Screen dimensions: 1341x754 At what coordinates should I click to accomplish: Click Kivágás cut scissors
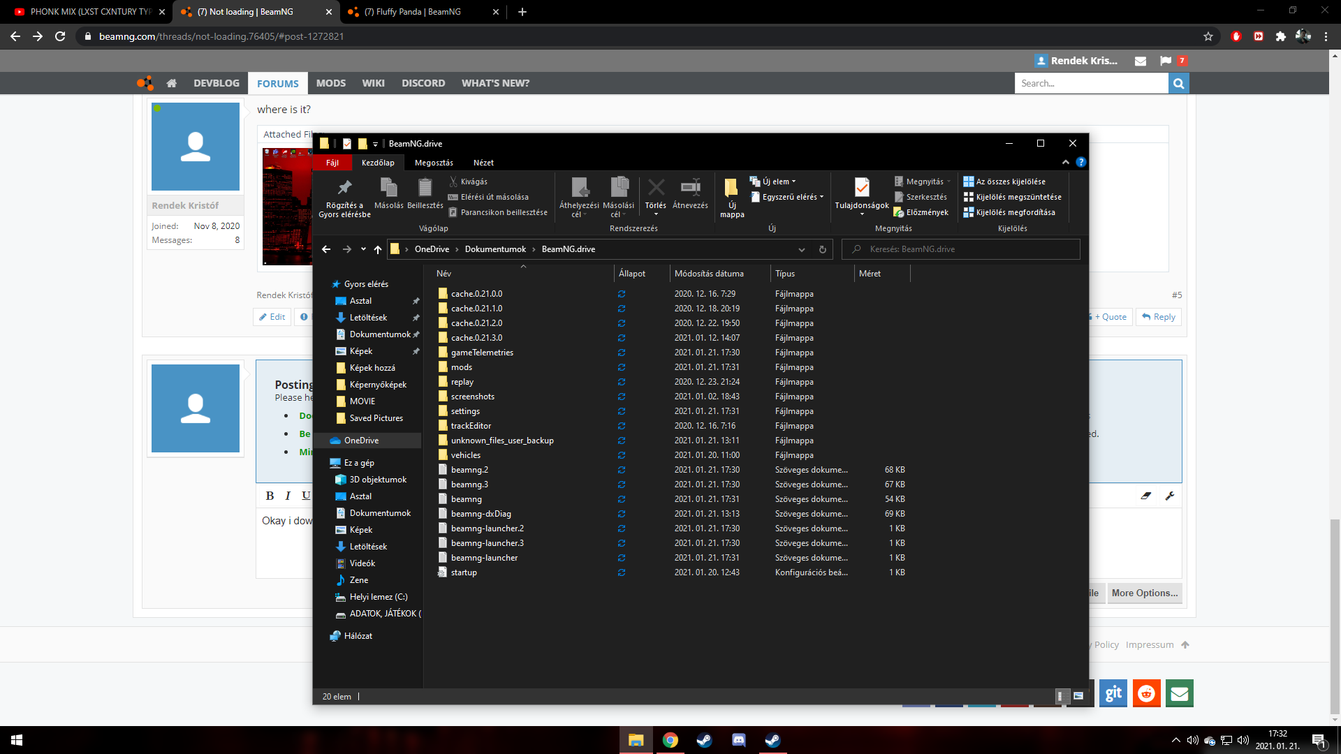[x=468, y=182]
